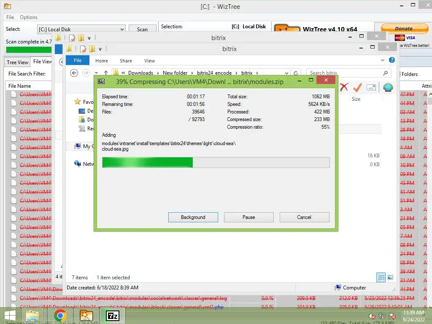Switch to Tree View tab in WizTree
The image size is (432, 324).
(x=17, y=62)
